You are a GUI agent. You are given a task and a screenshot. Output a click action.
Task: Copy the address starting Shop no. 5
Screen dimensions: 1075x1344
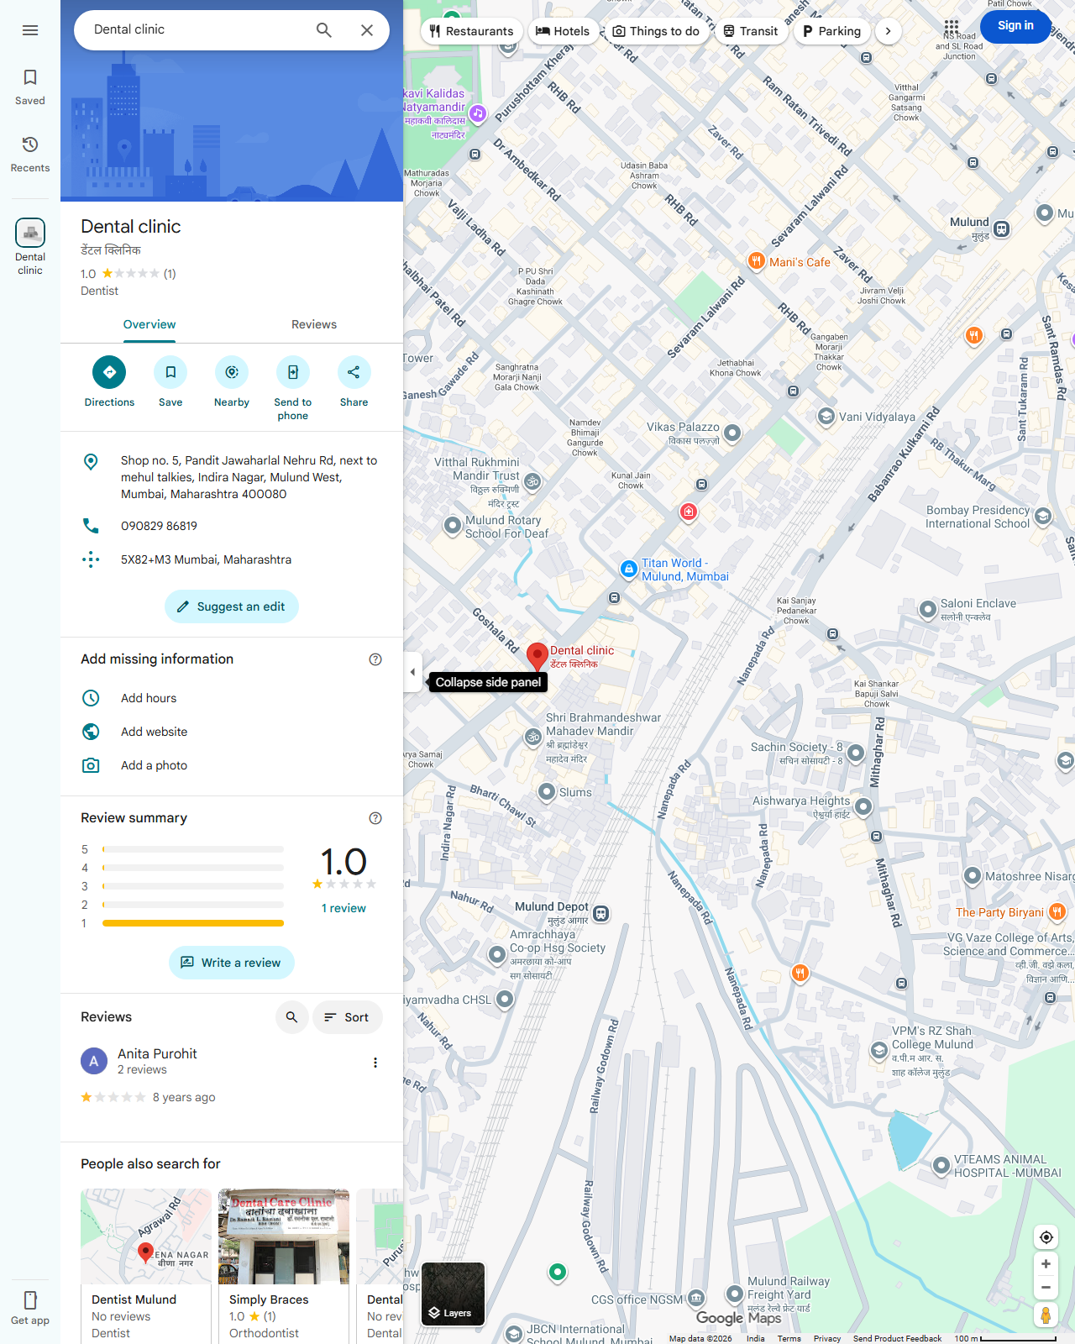tap(232, 477)
